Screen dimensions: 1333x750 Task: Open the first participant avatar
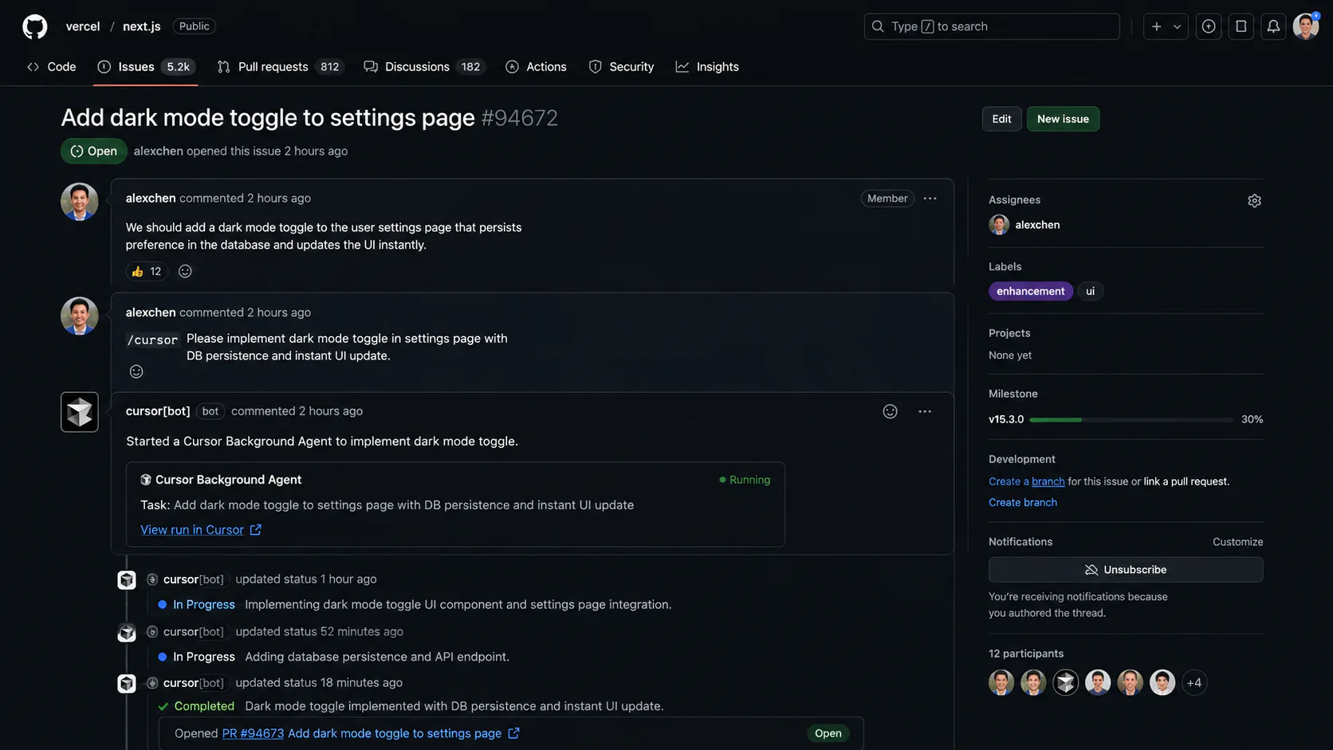pyautogui.click(x=1001, y=682)
